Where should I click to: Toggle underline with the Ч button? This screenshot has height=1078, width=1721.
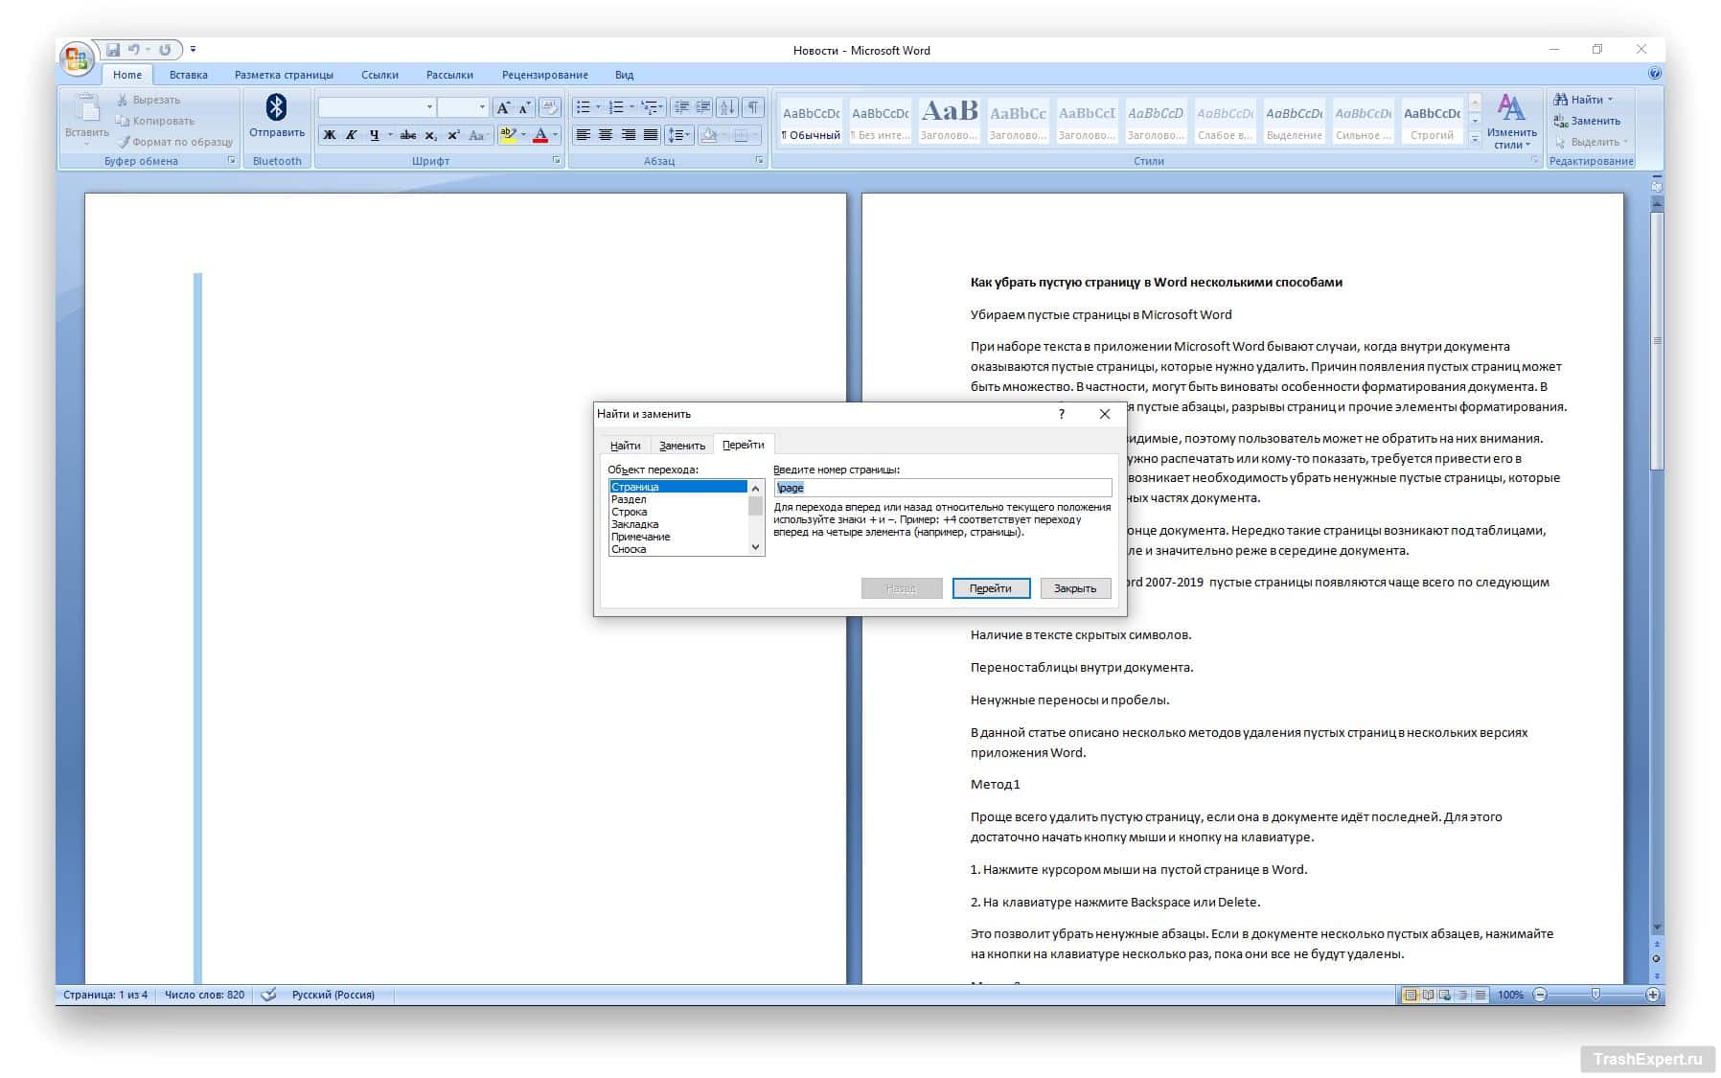(x=374, y=135)
